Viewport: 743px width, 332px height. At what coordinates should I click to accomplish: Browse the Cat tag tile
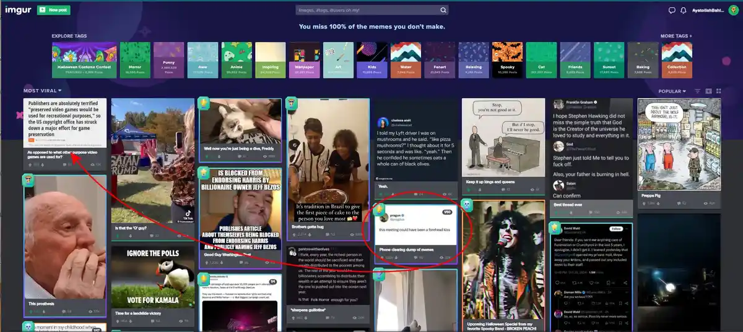(x=541, y=60)
